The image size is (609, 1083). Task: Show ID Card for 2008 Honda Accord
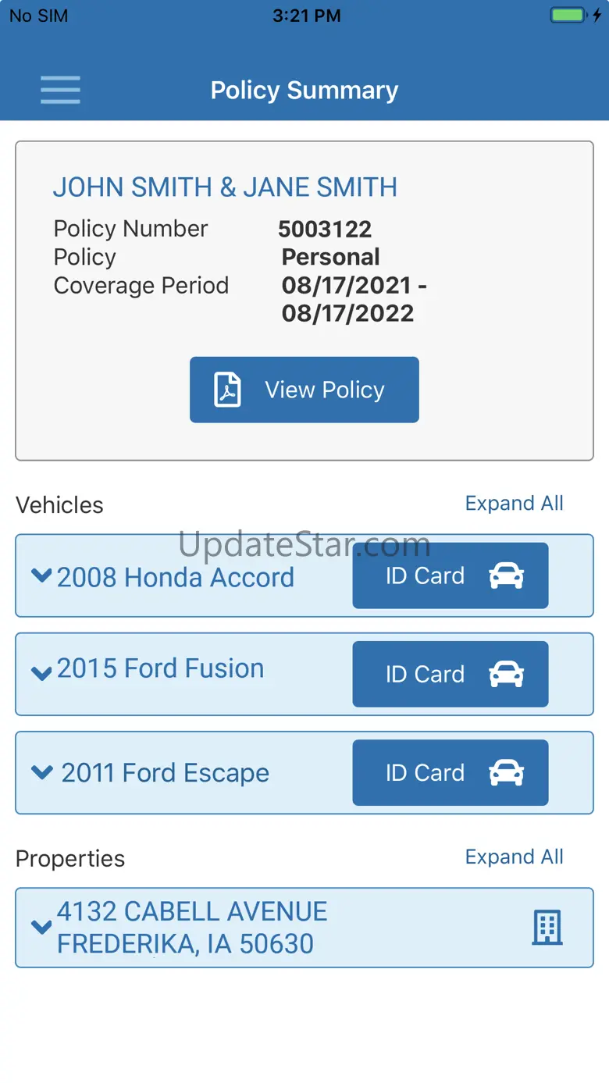tap(451, 575)
